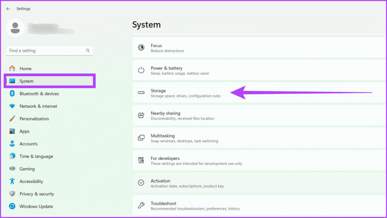Open the Focus settings row
The width and height of the screenshot is (387, 218).
tap(259, 48)
